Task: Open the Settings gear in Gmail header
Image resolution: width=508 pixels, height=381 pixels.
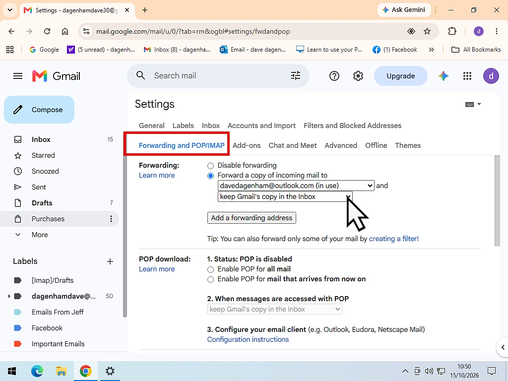Action: [358, 76]
